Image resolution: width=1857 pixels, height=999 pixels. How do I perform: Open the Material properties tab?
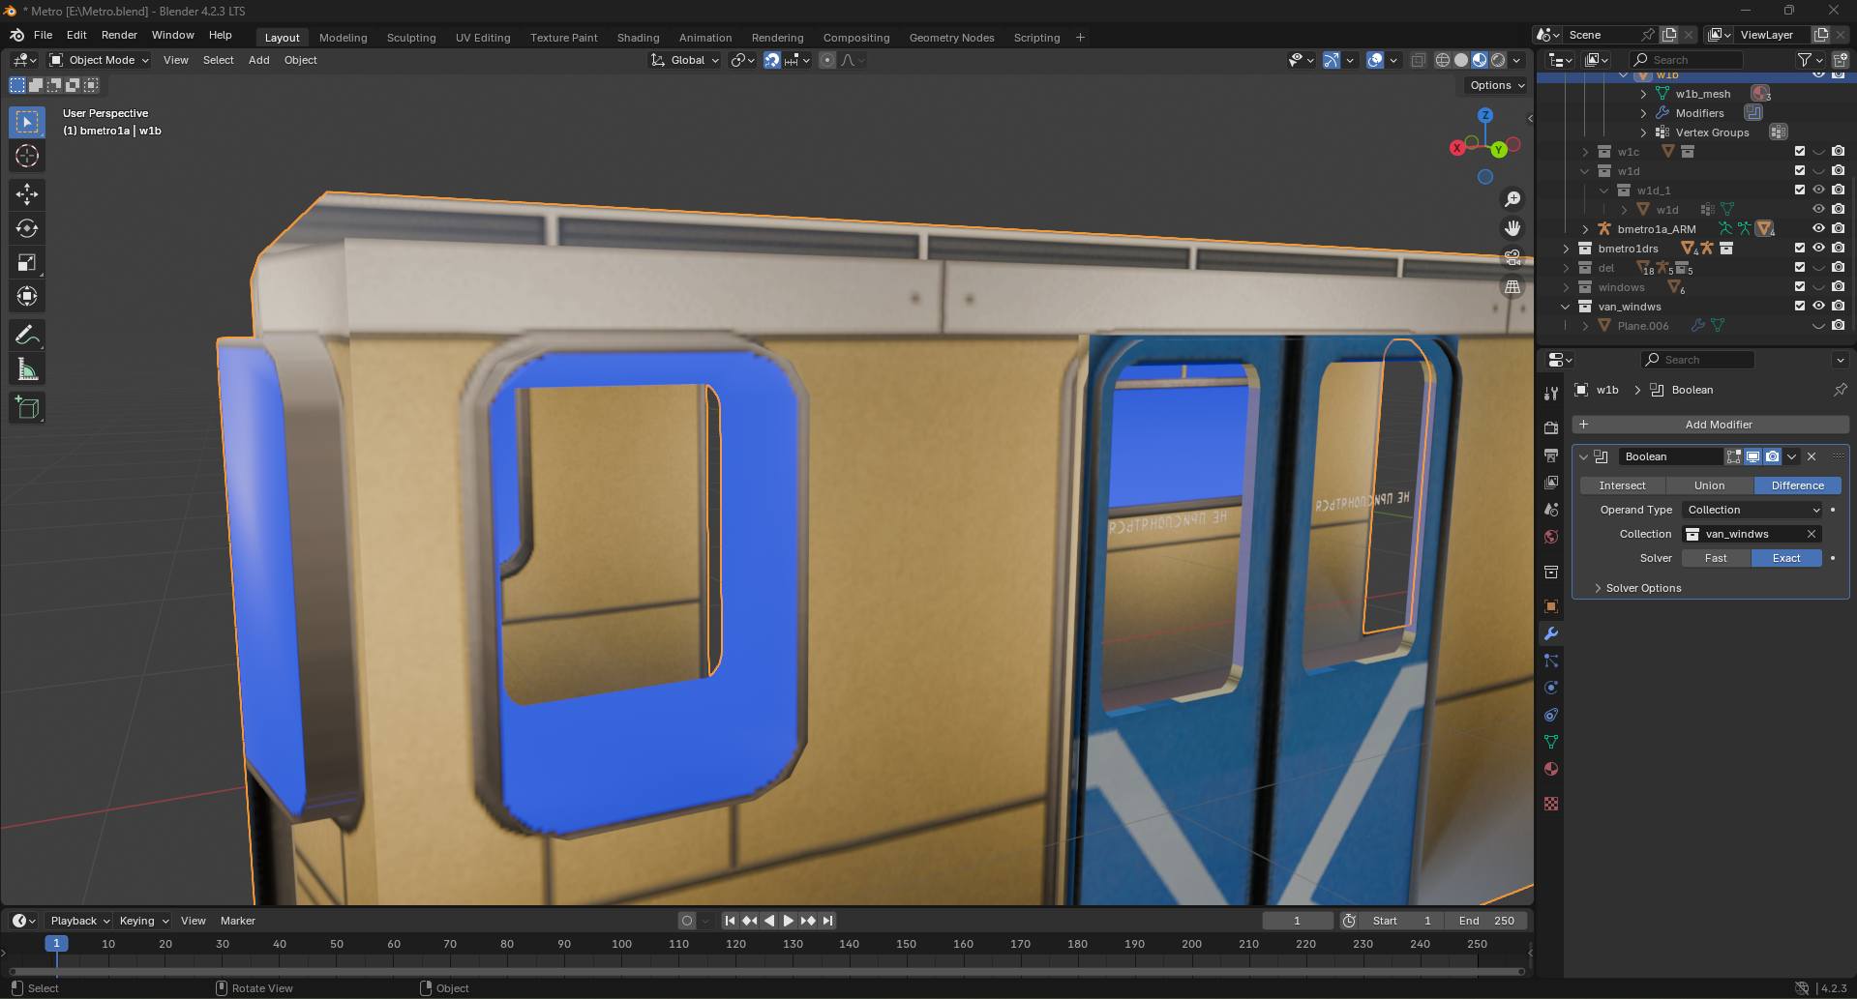click(x=1551, y=770)
